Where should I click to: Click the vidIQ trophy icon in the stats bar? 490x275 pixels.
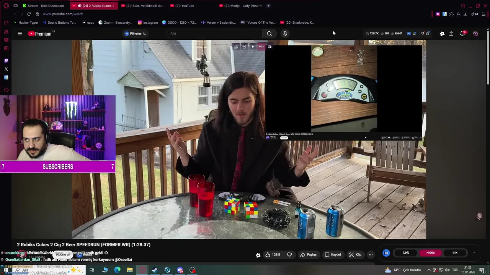point(423,34)
